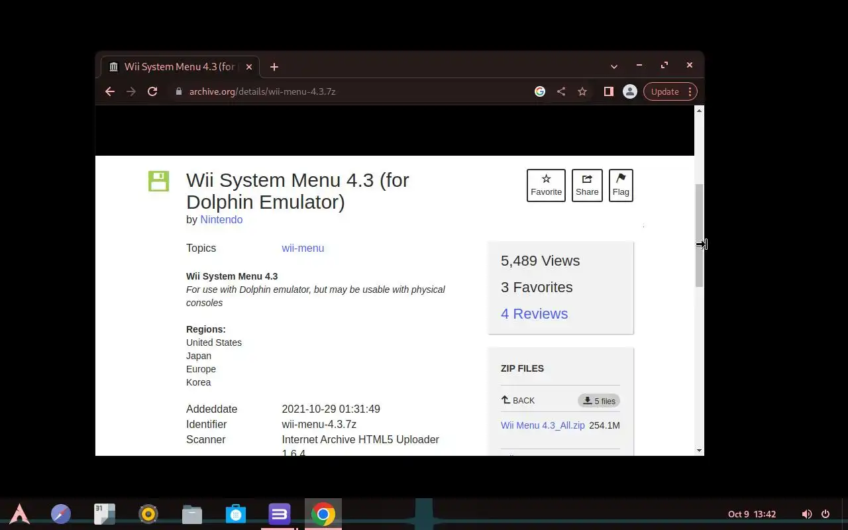Click the scrollbar down arrow
The image size is (848, 530).
coord(699,450)
